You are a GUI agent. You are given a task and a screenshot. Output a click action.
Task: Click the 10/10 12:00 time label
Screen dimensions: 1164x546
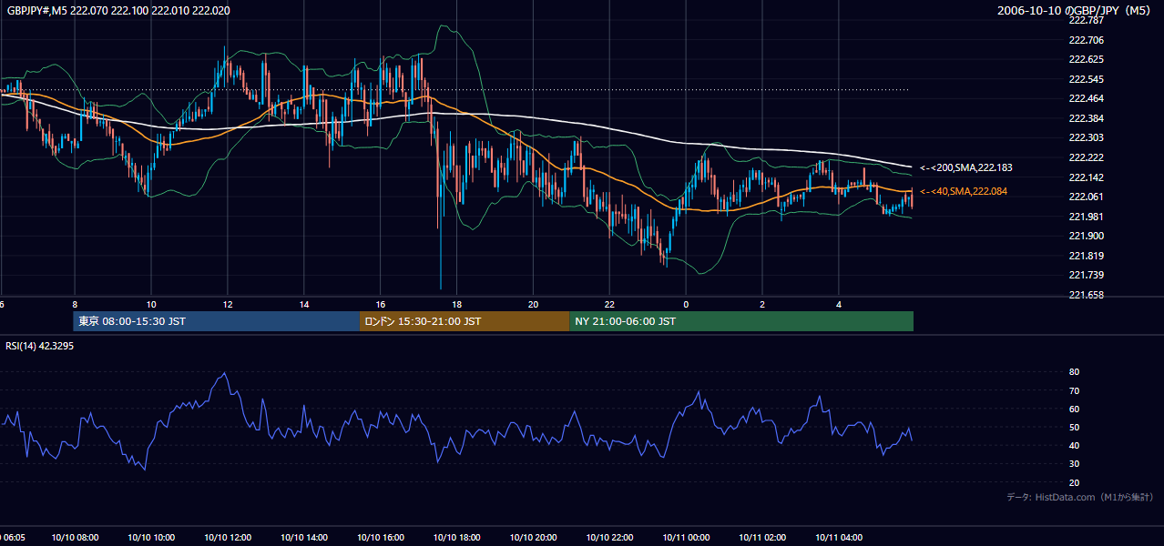coord(228,538)
